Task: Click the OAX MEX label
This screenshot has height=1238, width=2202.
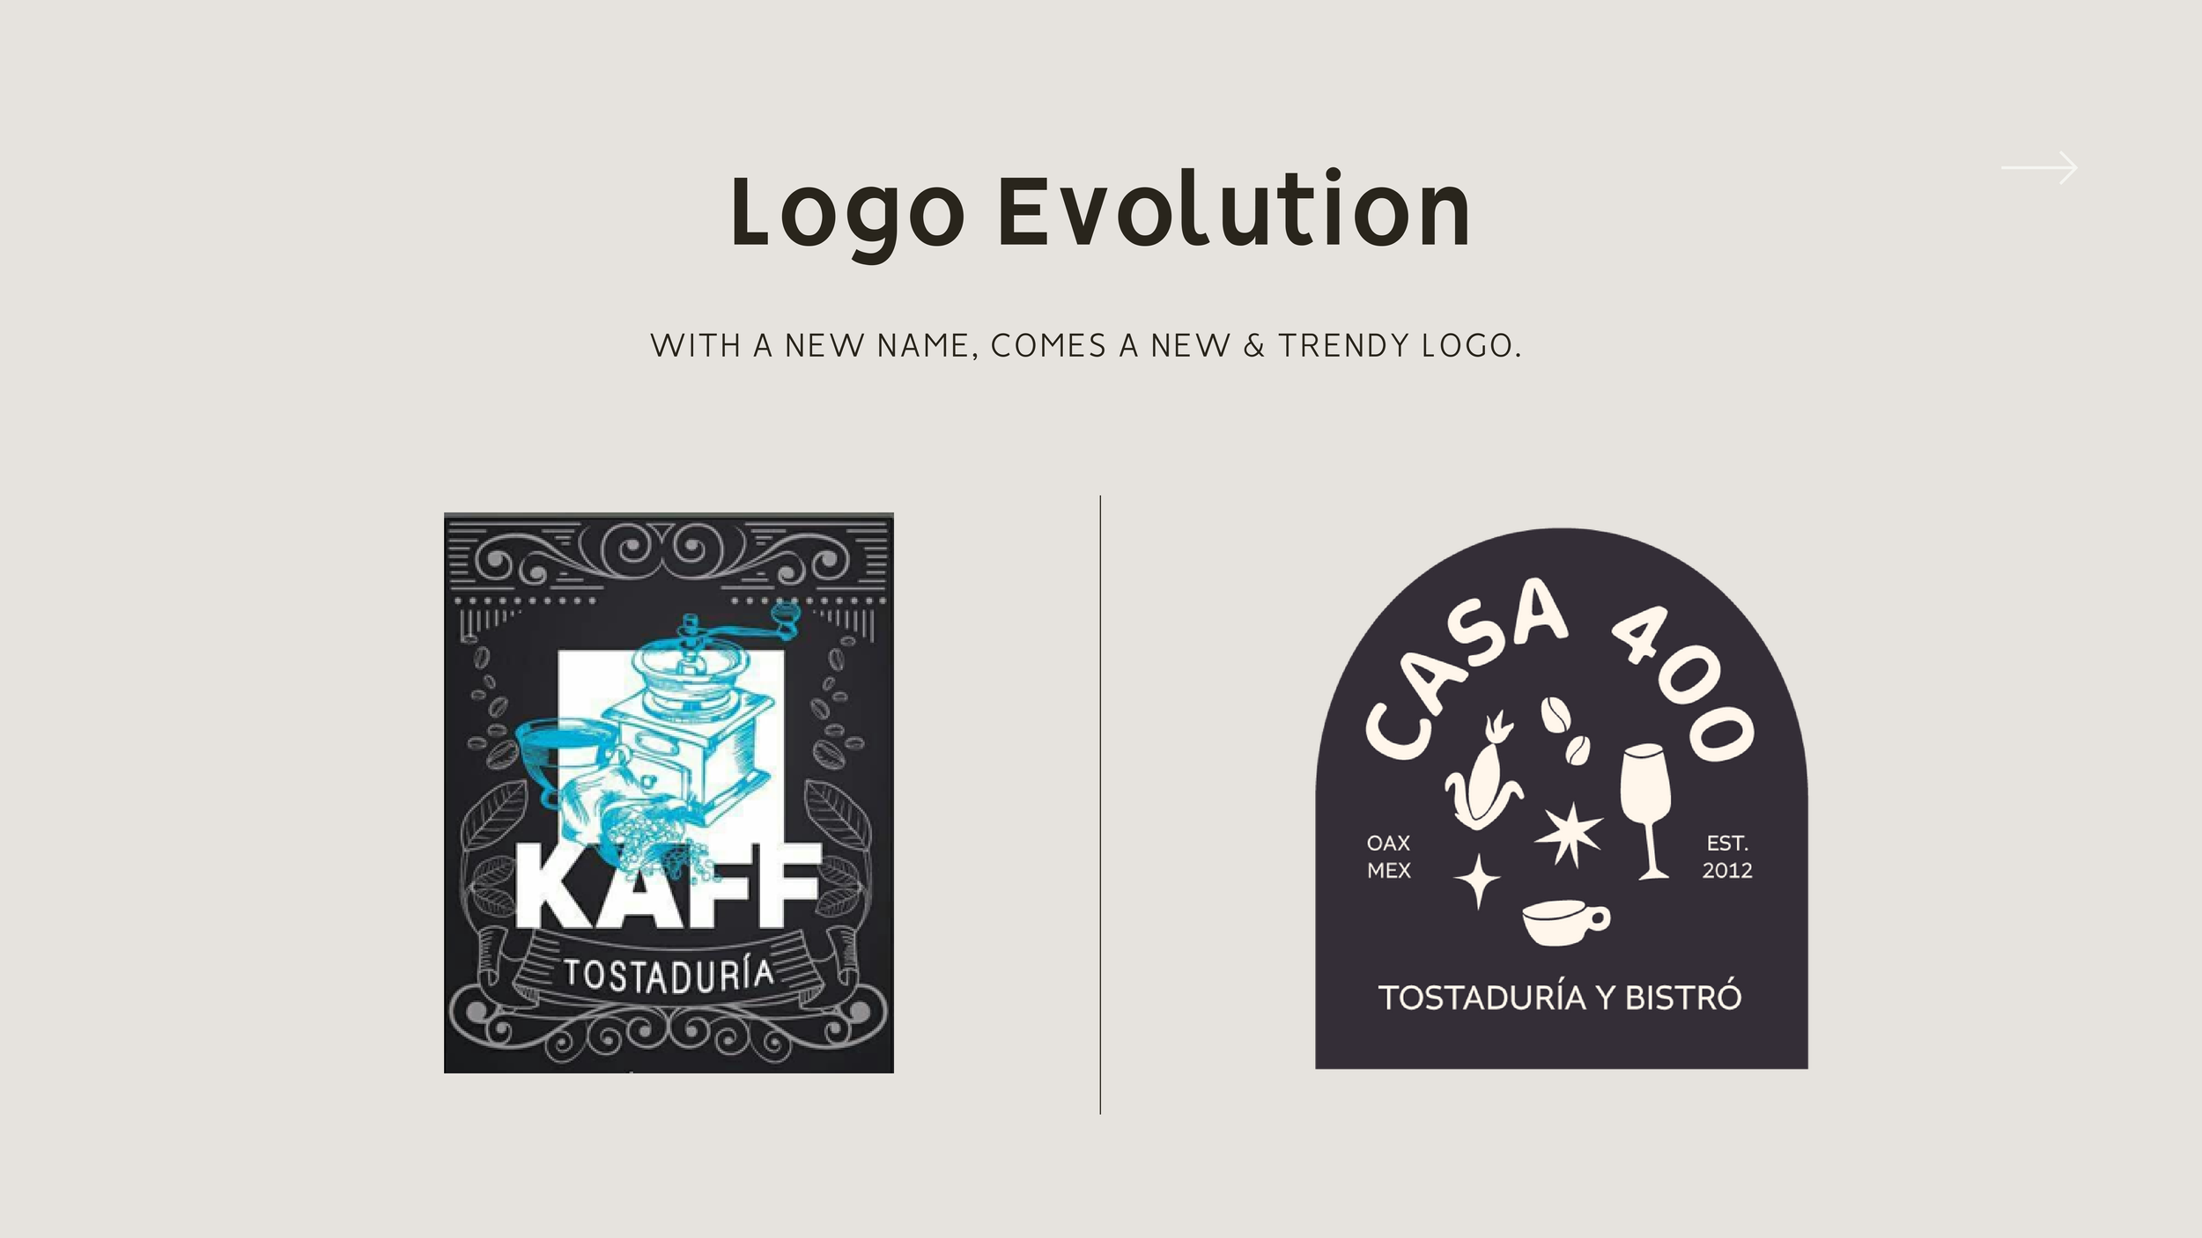Action: coord(1388,857)
